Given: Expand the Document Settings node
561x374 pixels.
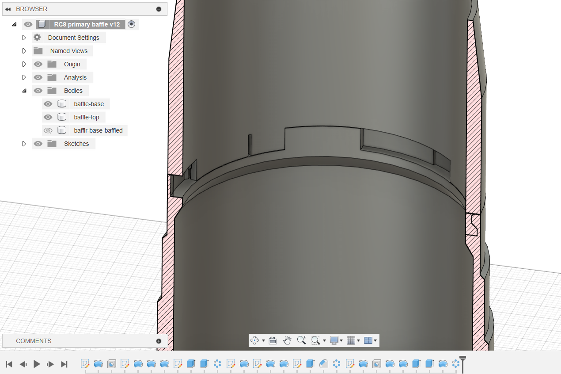Looking at the screenshot, I should pos(24,38).
